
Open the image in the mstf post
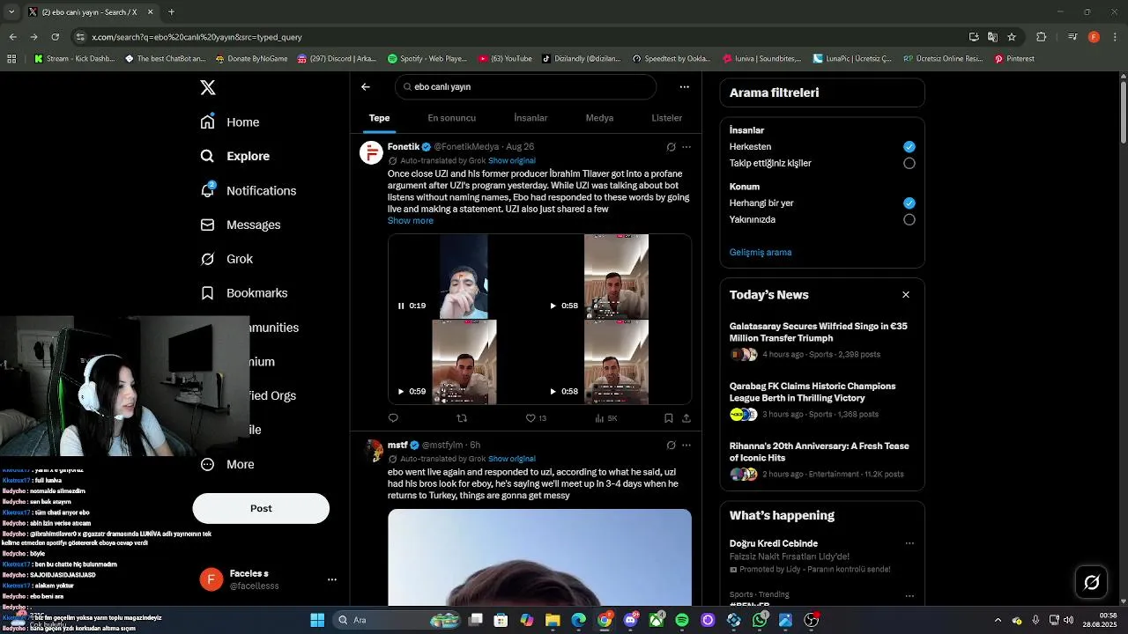(539, 557)
